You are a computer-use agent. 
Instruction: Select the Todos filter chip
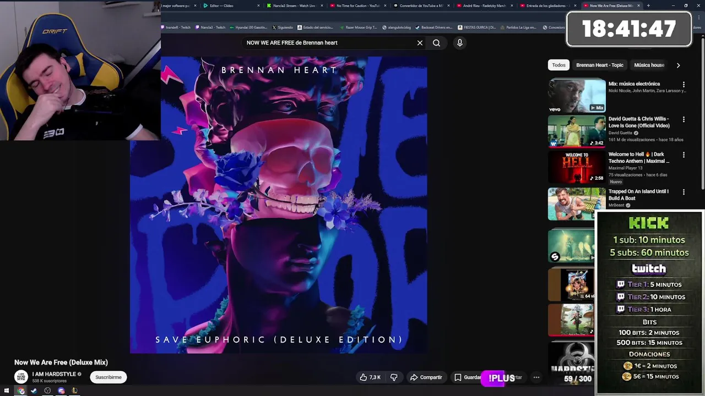click(558, 65)
